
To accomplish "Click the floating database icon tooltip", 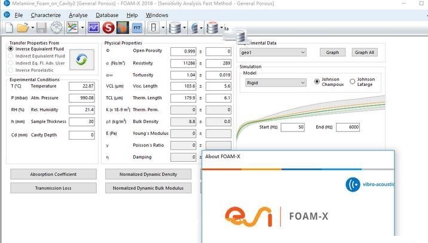I will 240,36.
